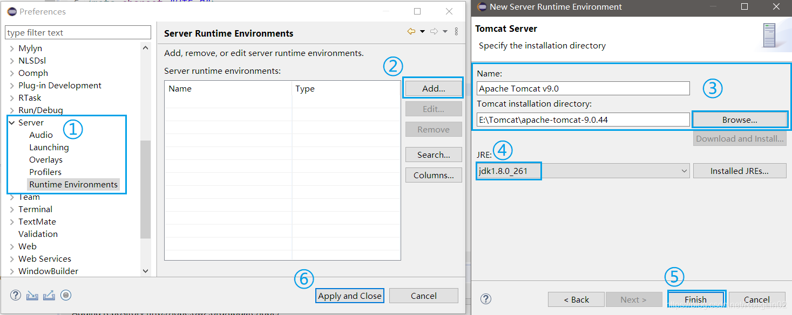Screen dimensions: 792x315
Task: Click the Type column header
Action: 346,89
